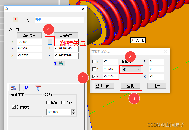Uncheck the Z coordinate checkbox

pos(94,77)
